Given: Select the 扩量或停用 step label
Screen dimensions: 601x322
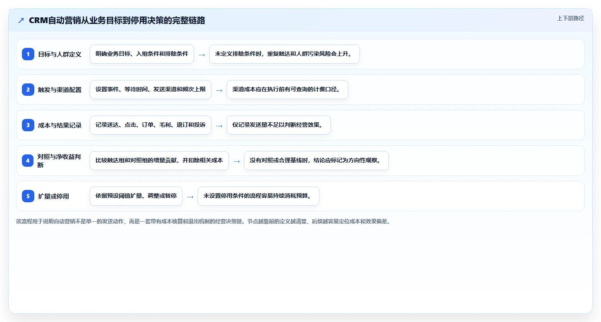Looking at the screenshot, I should click(x=53, y=196).
